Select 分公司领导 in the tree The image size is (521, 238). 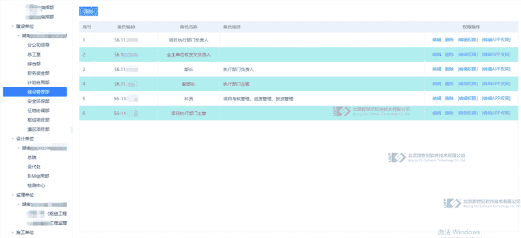click(38, 45)
